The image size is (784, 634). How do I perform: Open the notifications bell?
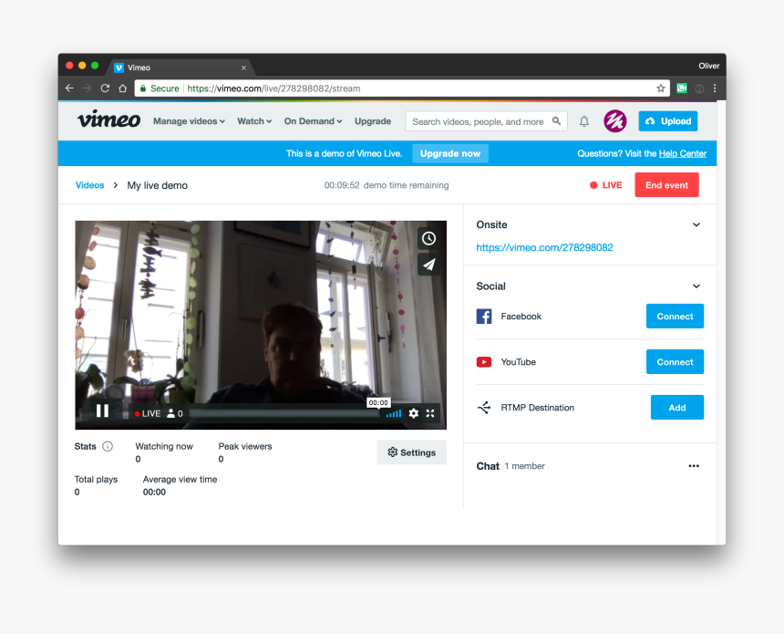pos(584,121)
